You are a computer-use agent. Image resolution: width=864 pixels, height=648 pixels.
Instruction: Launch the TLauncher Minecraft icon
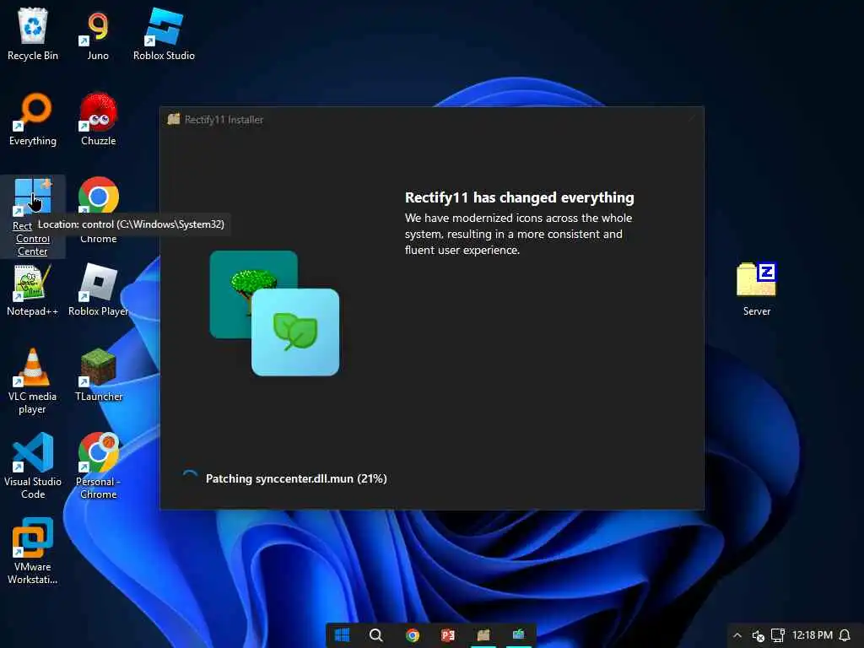[98, 375]
